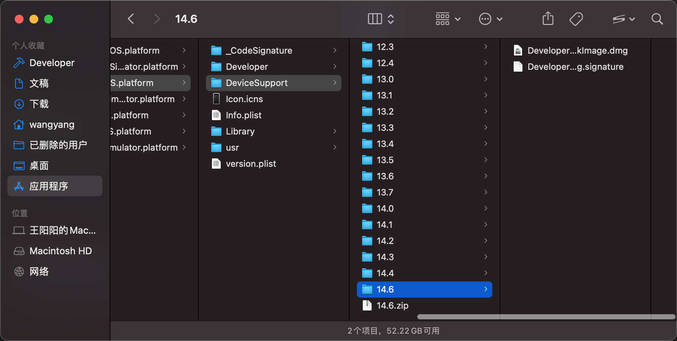This screenshot has height=341, width=677.
Task: Select the 14.6.zip archive
Action: 393,305
